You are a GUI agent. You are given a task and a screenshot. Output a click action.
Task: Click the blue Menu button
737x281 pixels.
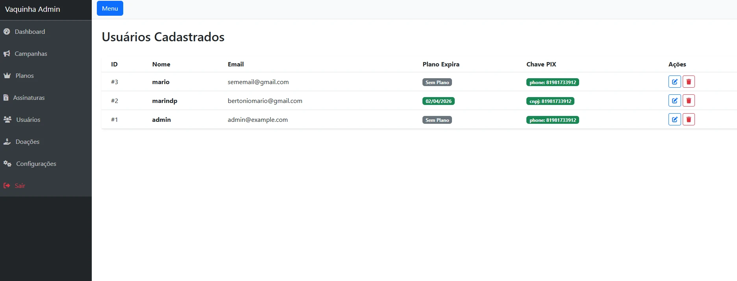(x=110, y=8)
